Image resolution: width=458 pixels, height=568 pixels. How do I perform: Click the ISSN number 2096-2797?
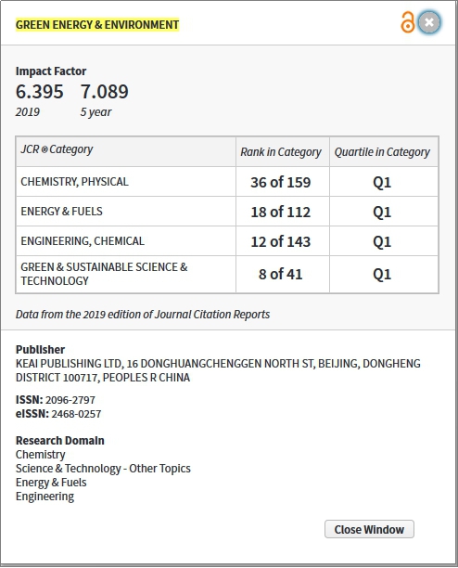70,400
